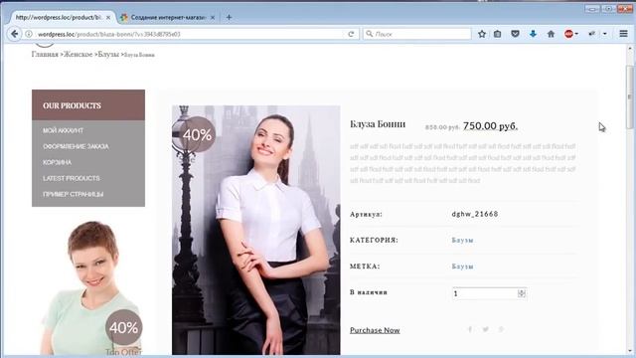Close the Создание интернет-магазина tab
The height and width of the screenshot is (358, 636).
tap(212, 18)
